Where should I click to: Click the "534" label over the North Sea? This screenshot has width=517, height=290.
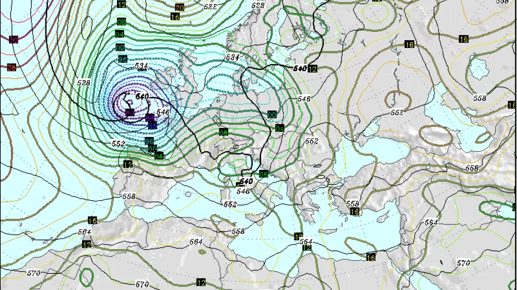pyautogui.click(x=233, y=57)
